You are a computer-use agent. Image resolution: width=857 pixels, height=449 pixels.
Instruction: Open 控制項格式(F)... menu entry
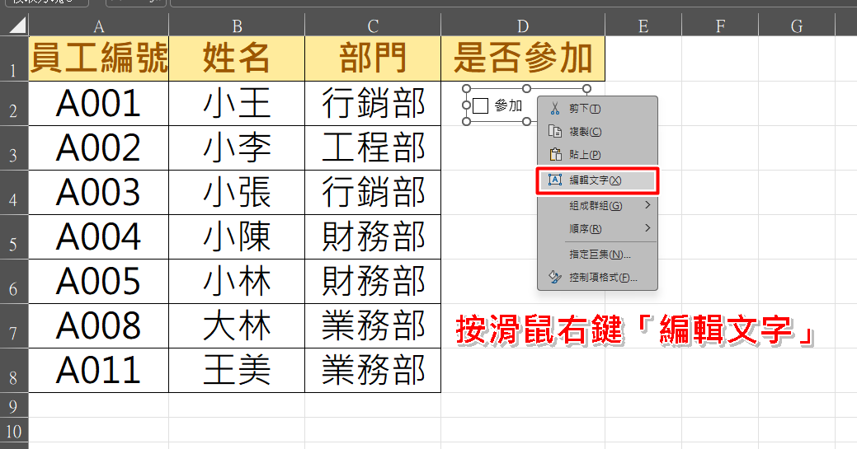click(x=597, y=277)
